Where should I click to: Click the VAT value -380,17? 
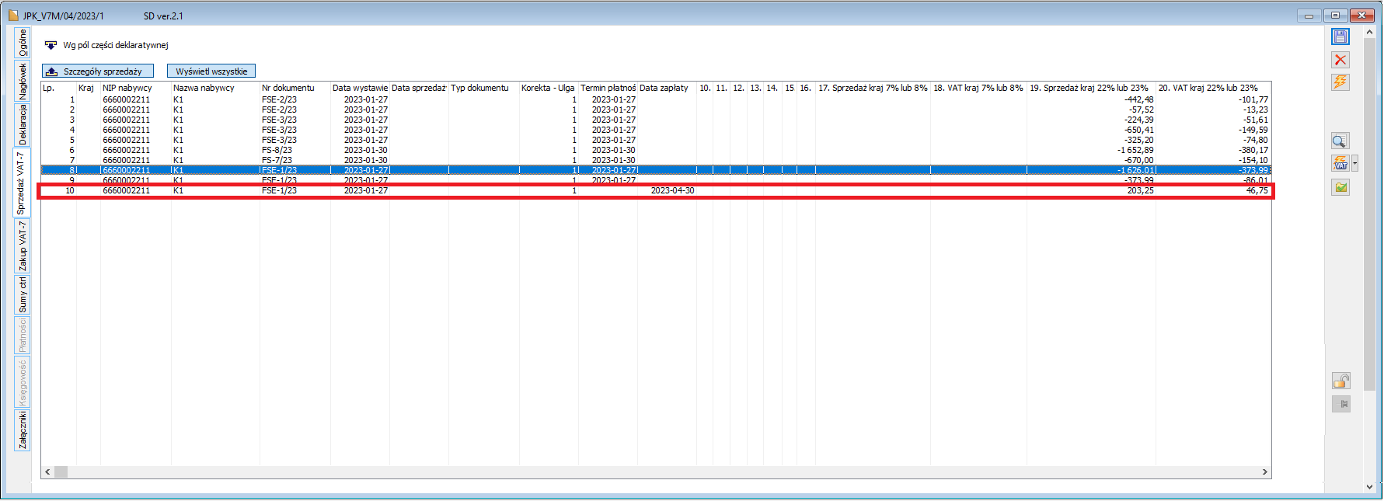coord(1253,150)
